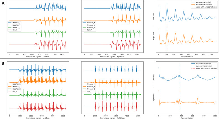Select FreeAcc_Y legend entry in panel A left foot plot
This screenshot has width=219, height=119.
[15, 25]
